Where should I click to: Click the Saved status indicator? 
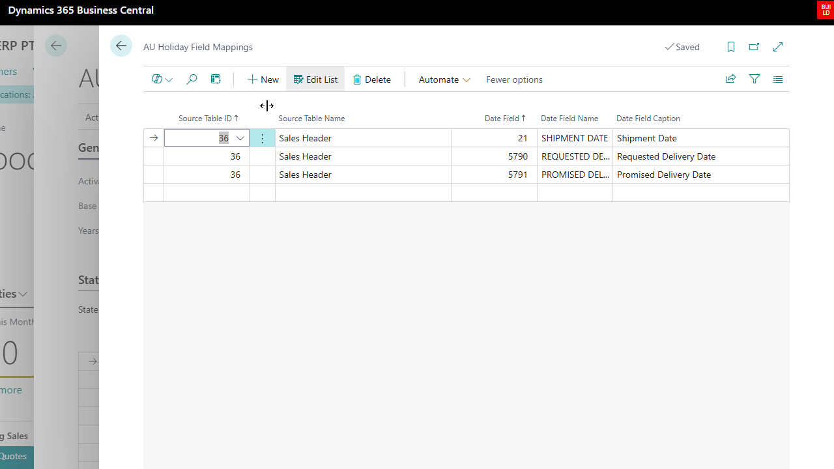coord(682,47)
